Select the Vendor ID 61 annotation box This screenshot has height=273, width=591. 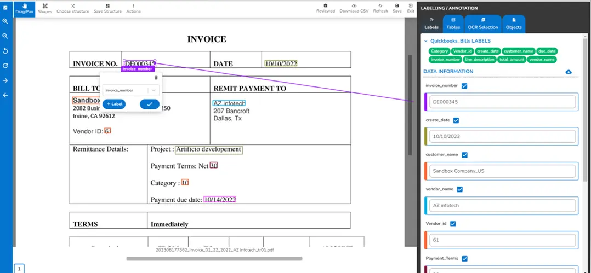(108, 131)
